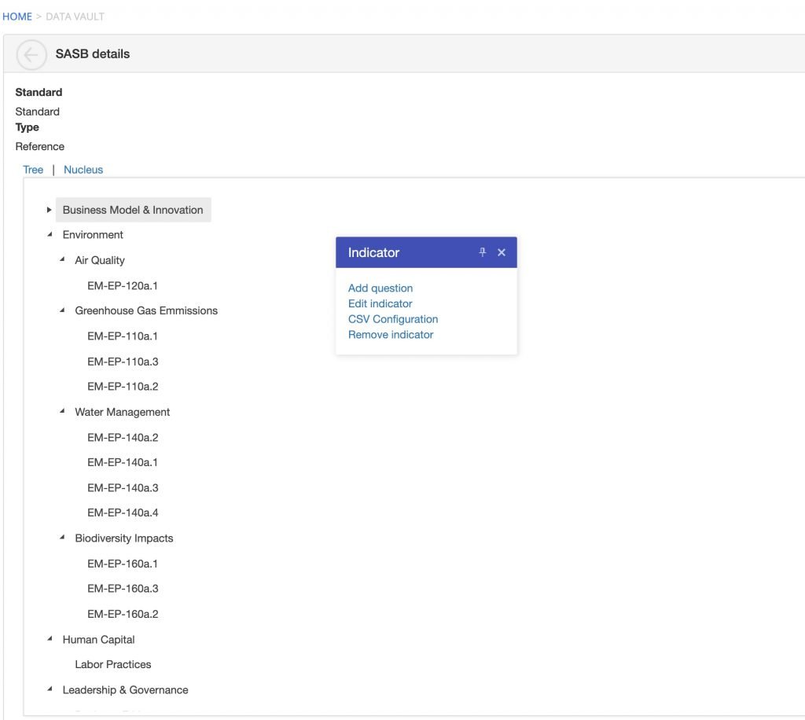Select the Biodiversity Impacts item
The image size is (805, 720).
click(124, 538)
